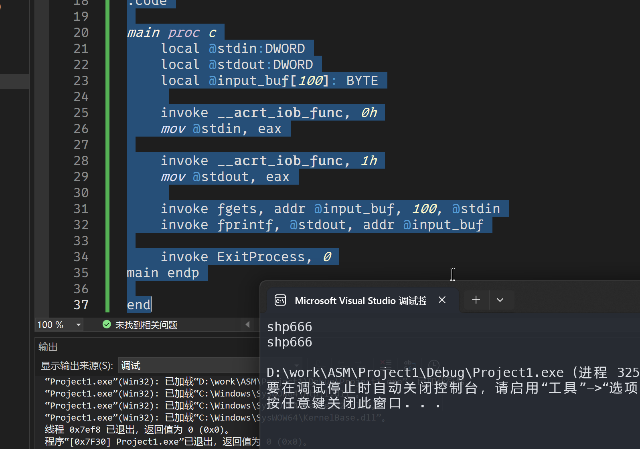Click the first shp666 line in the console
Image resolution: width=640 pixels, height=449 pixels.
click(x=290, y=327)
